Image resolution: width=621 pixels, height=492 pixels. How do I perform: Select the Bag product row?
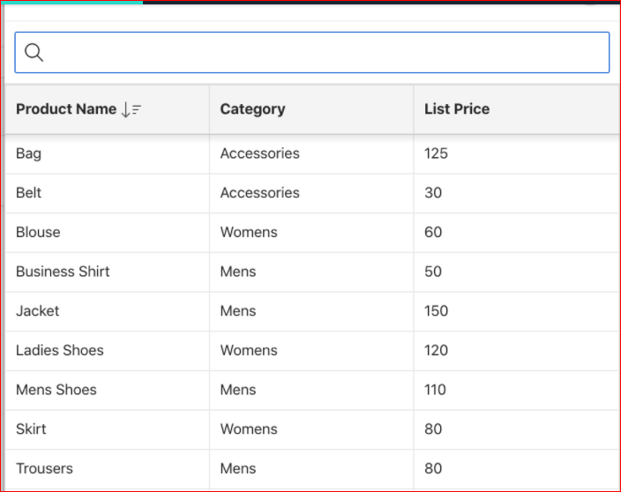point(312,153)
